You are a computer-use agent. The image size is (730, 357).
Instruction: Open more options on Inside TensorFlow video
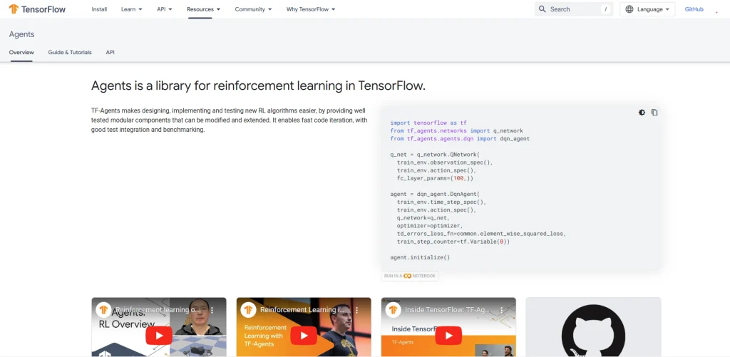[x=501, y=309]
